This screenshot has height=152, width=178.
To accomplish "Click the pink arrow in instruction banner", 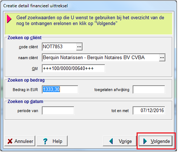I will coord(9,19).
